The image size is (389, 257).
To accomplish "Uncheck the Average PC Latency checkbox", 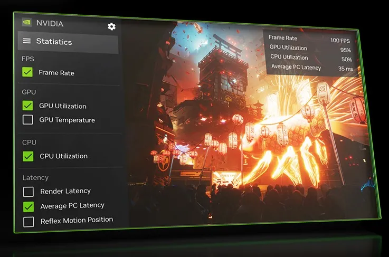I will pos(29,207).
